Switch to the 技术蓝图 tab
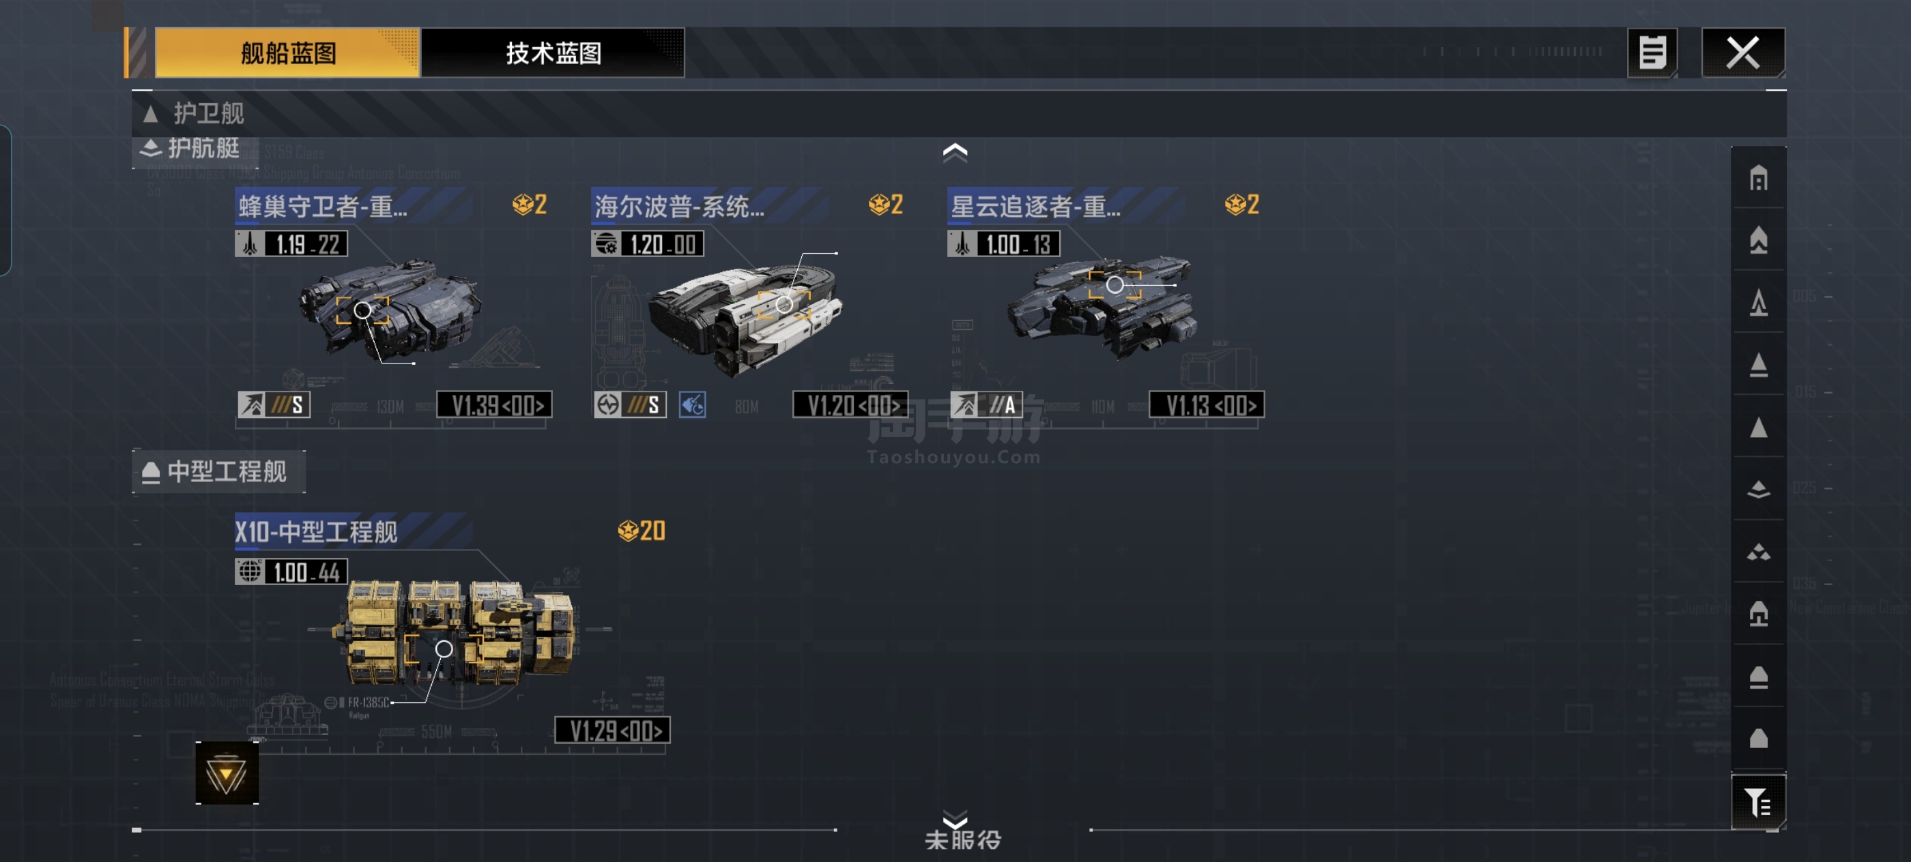Image resolution: width=1911 pixels, height=862 pixels. [553, 53]
